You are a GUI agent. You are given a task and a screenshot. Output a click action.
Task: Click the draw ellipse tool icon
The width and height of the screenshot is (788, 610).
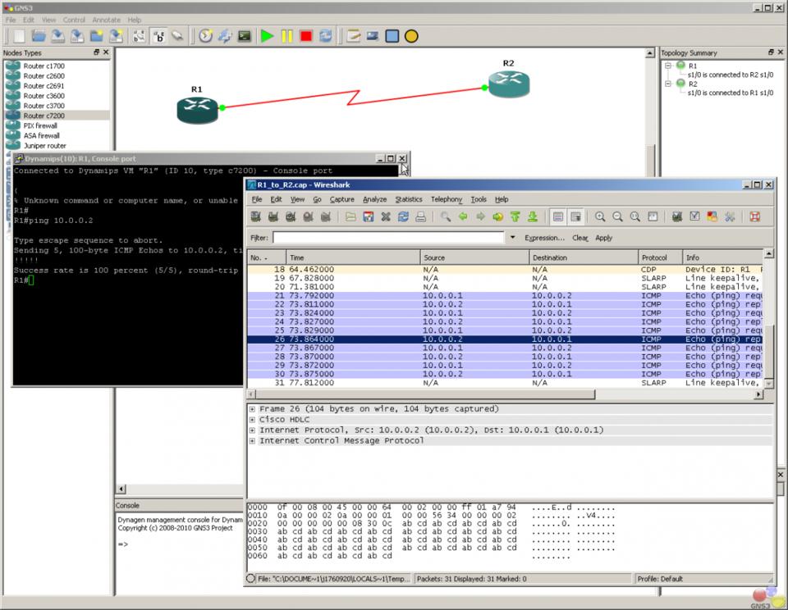tap(412, 36)
